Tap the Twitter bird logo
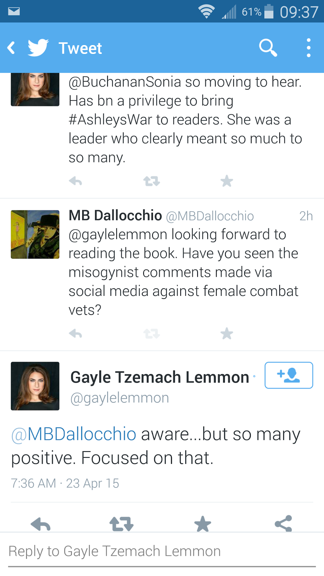The height and width of the screenshot is (576, 324). pyautogui.click(x=38, y=48)
